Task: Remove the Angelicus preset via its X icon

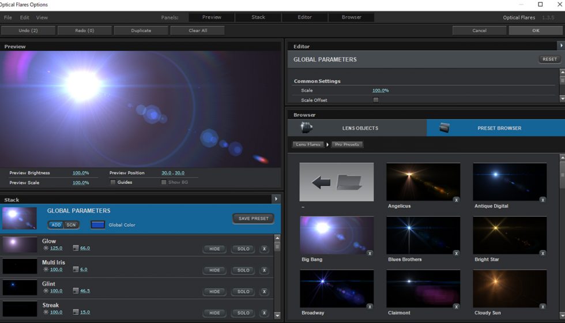Action: tap(456, 200)
